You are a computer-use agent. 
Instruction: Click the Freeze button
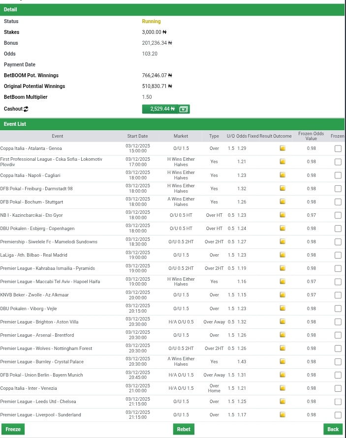point(13,429)
